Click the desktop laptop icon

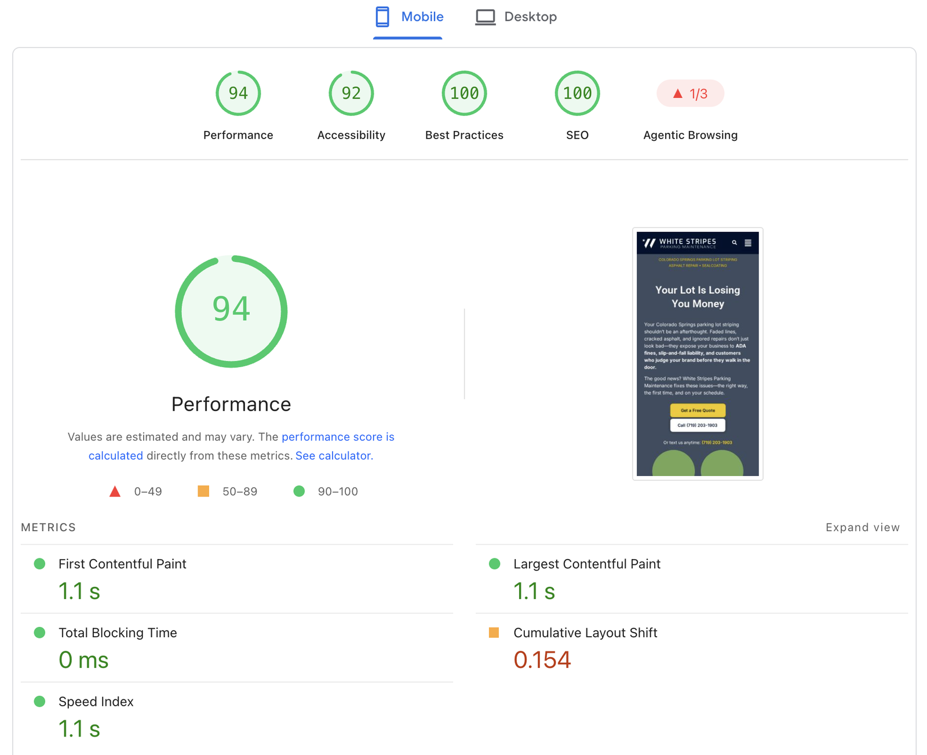486,17
